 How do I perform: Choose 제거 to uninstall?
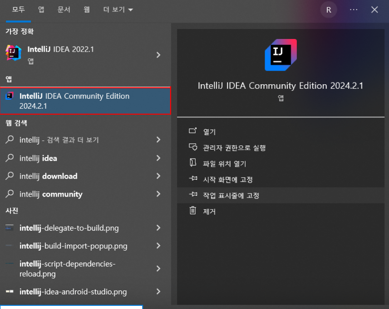[x=281, y=211]
